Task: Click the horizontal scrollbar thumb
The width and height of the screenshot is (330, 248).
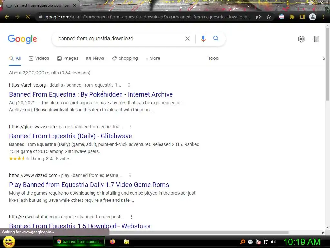Action: (x=199, y=232)
